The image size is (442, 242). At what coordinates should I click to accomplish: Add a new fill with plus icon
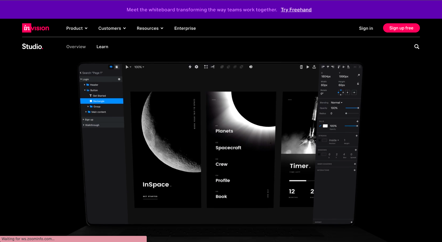tap(357, 121)
